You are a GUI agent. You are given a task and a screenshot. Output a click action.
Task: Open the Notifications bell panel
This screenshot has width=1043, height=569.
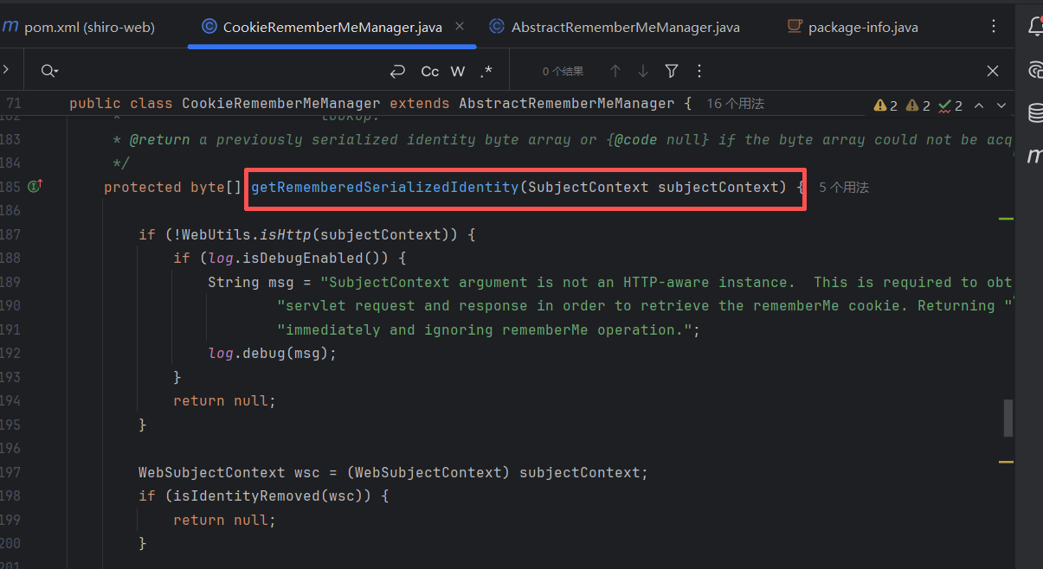[1034, 27]
